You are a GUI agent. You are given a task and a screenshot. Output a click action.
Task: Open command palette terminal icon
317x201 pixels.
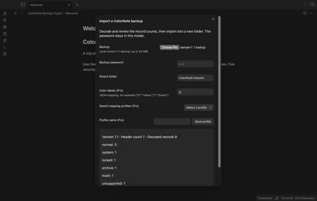pyautogui.click(x=5, y=47)
